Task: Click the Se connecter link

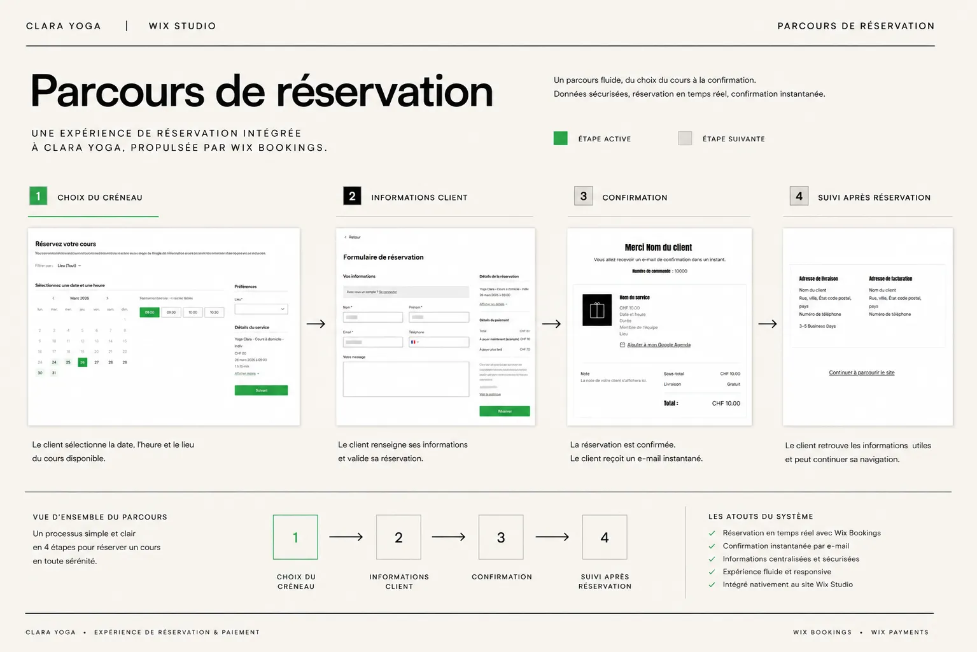Action: [x=388, y=292]
